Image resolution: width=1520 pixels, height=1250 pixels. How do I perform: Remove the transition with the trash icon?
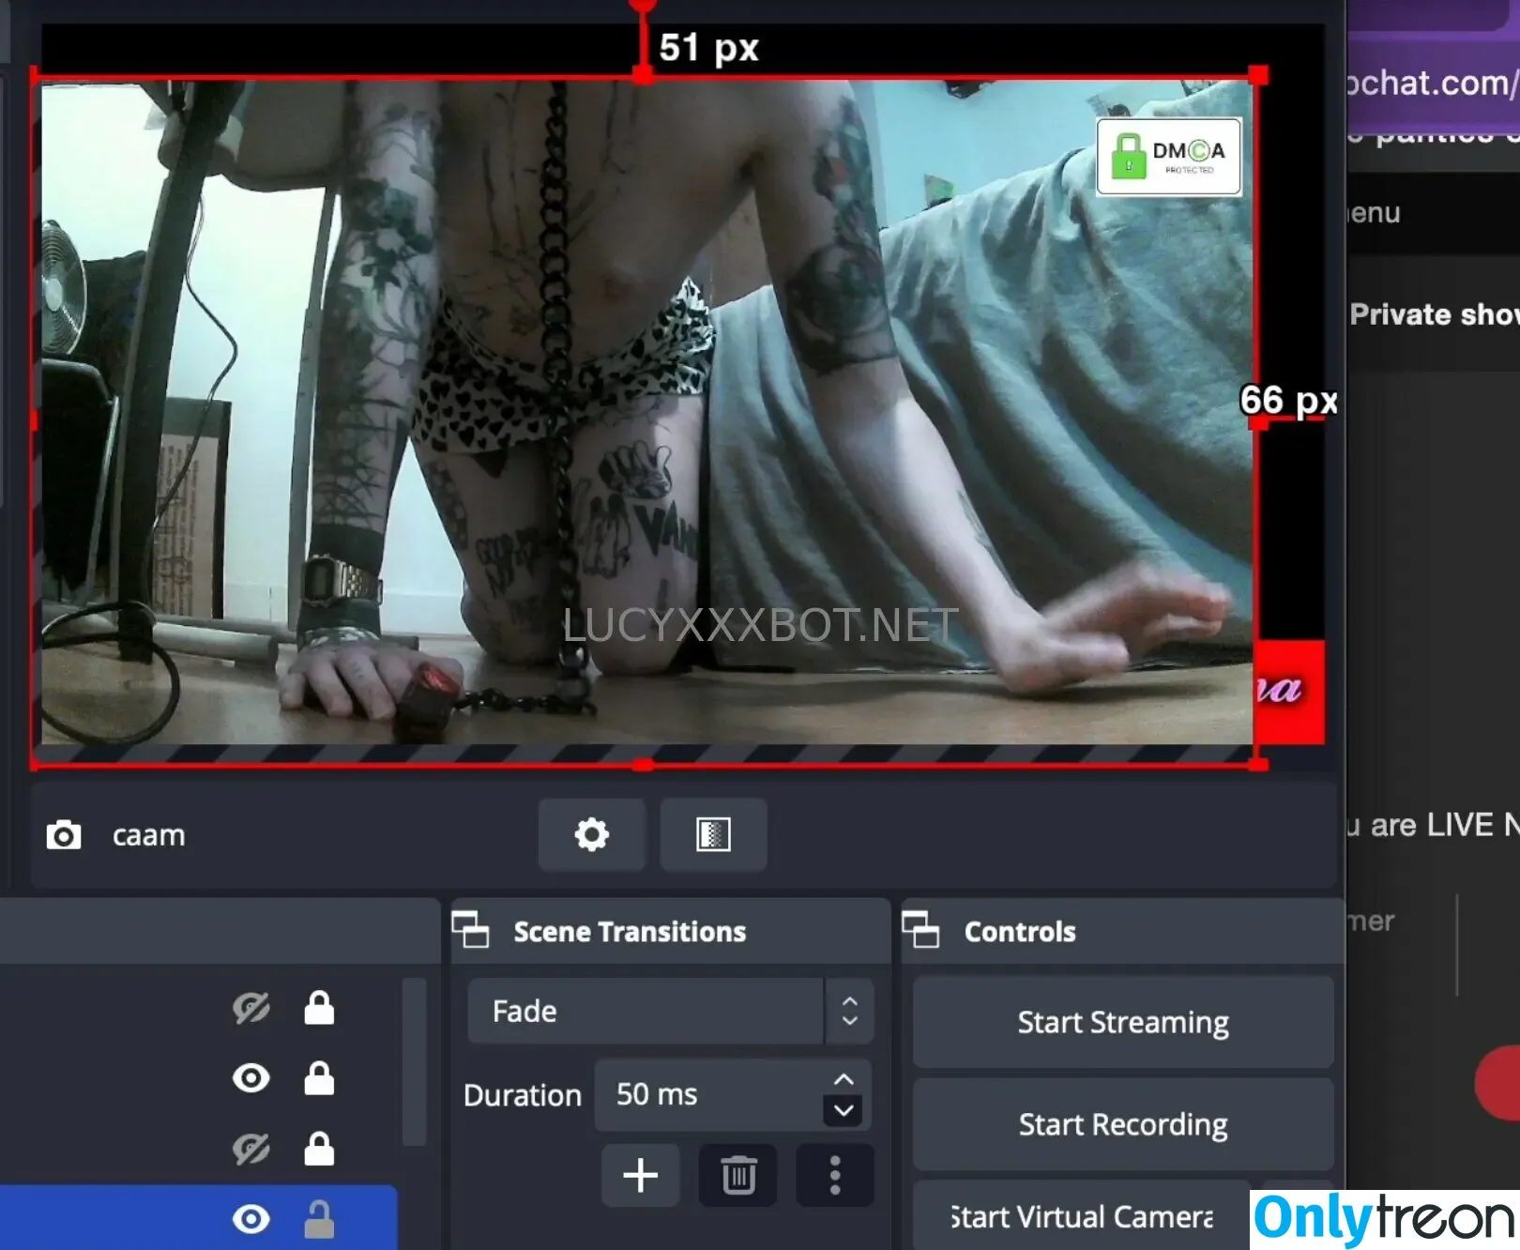[x=738, y=1175]
